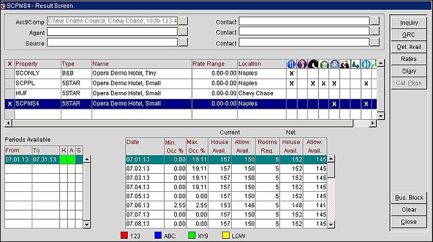The image size is (433, 242).
Task: Select the 07.06.13 date row
Action: (x=226, y=205)
